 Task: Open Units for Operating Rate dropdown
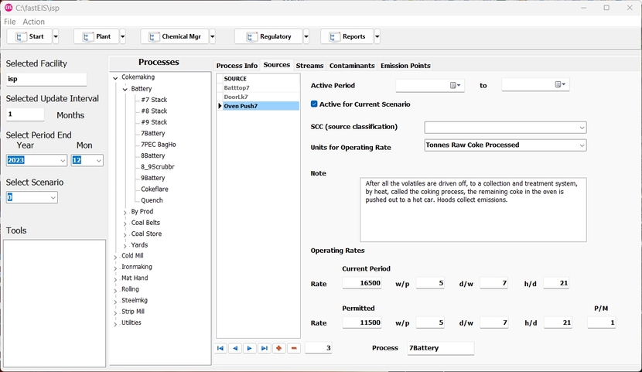(582, 145)
